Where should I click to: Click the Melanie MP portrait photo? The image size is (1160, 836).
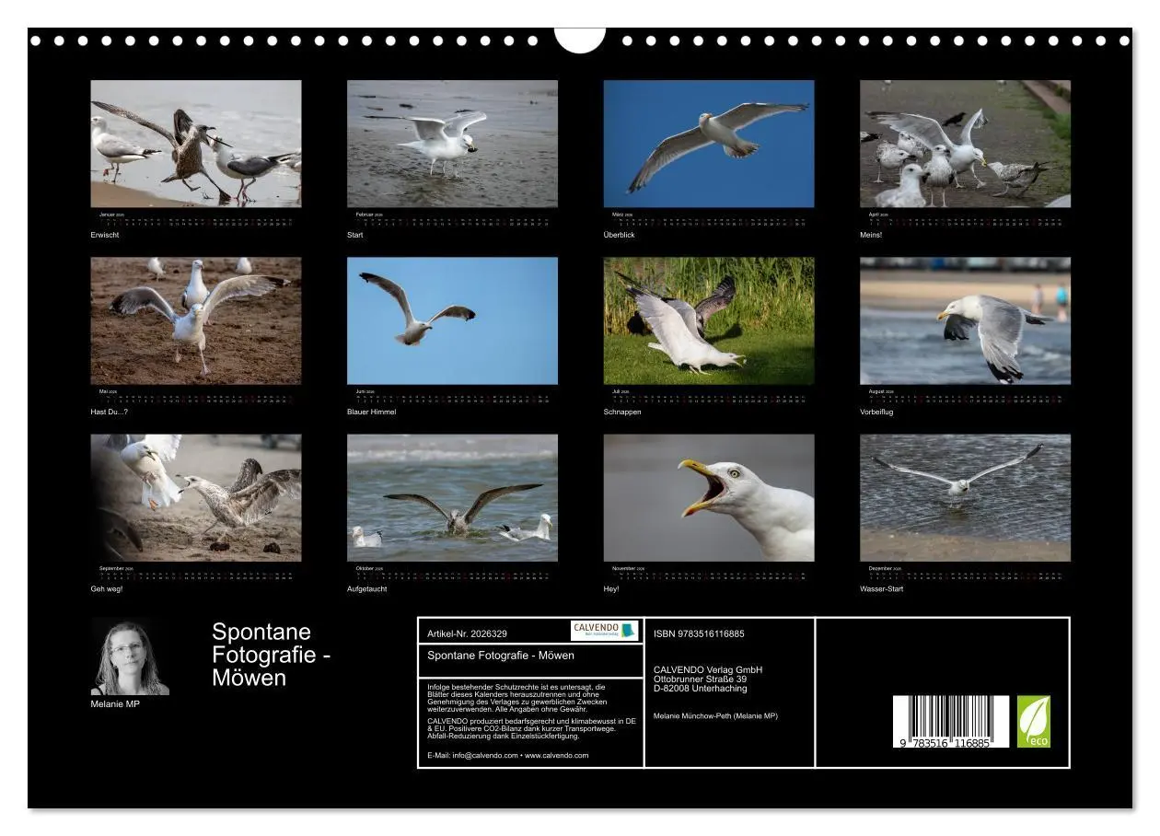click(130, 657)
